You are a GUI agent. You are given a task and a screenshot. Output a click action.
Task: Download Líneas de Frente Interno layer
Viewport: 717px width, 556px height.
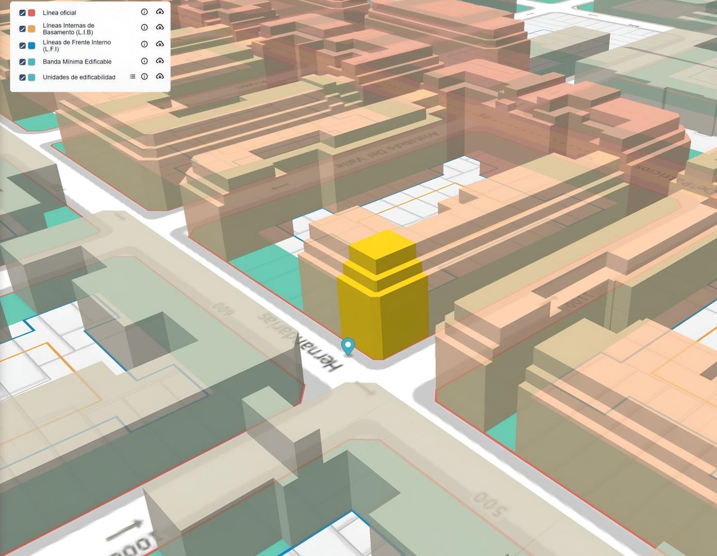160,44
